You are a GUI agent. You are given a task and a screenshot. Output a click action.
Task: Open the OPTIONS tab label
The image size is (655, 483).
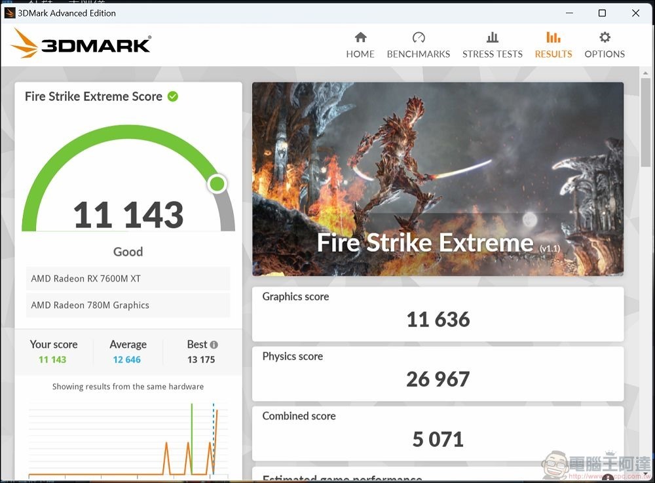[605, 54]
